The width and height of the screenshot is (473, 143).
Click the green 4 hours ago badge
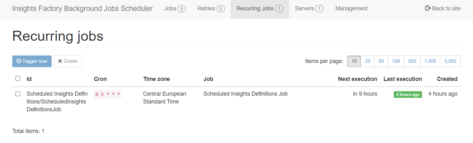408,94
